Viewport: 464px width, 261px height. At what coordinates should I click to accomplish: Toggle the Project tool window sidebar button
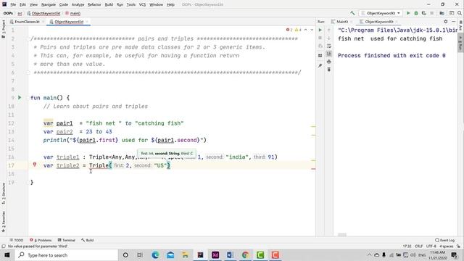pyautogui.click(x=3, y=29)
